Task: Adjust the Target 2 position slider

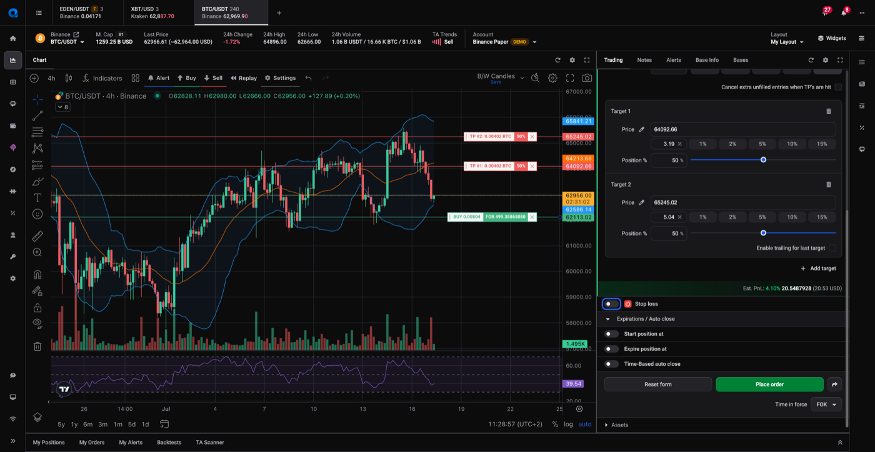Action: [x=763, y=233]
